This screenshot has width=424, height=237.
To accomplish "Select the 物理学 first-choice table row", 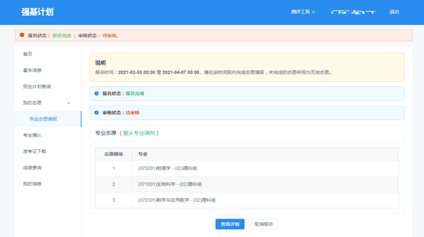I will (x=247, y=168).
